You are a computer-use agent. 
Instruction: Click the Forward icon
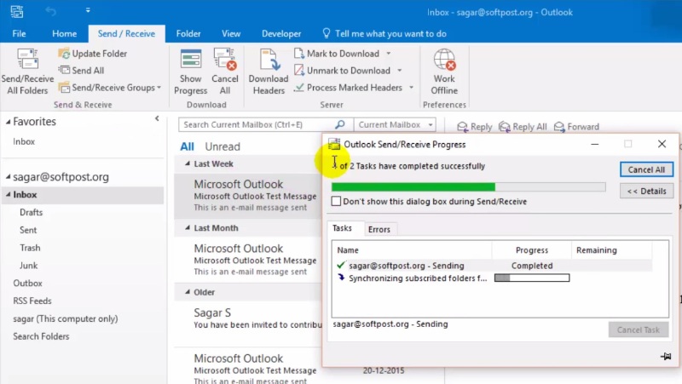559,127
